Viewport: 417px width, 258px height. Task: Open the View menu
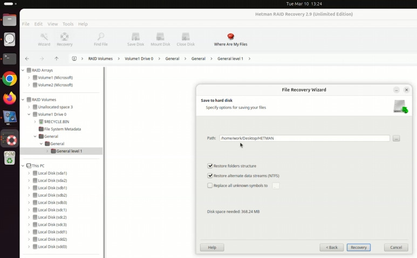[53, 24]
